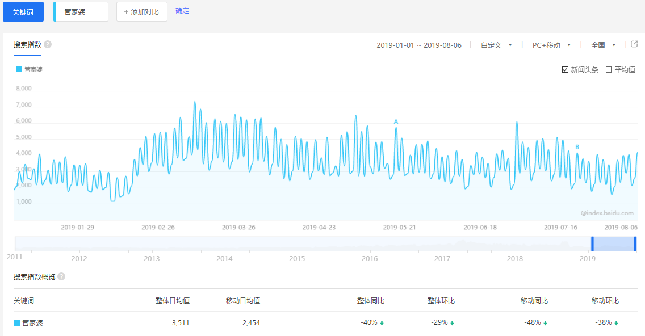Click the blue legend swatch for 管家婆
This screenshot has width=645, height=336.
pos(18,69)
